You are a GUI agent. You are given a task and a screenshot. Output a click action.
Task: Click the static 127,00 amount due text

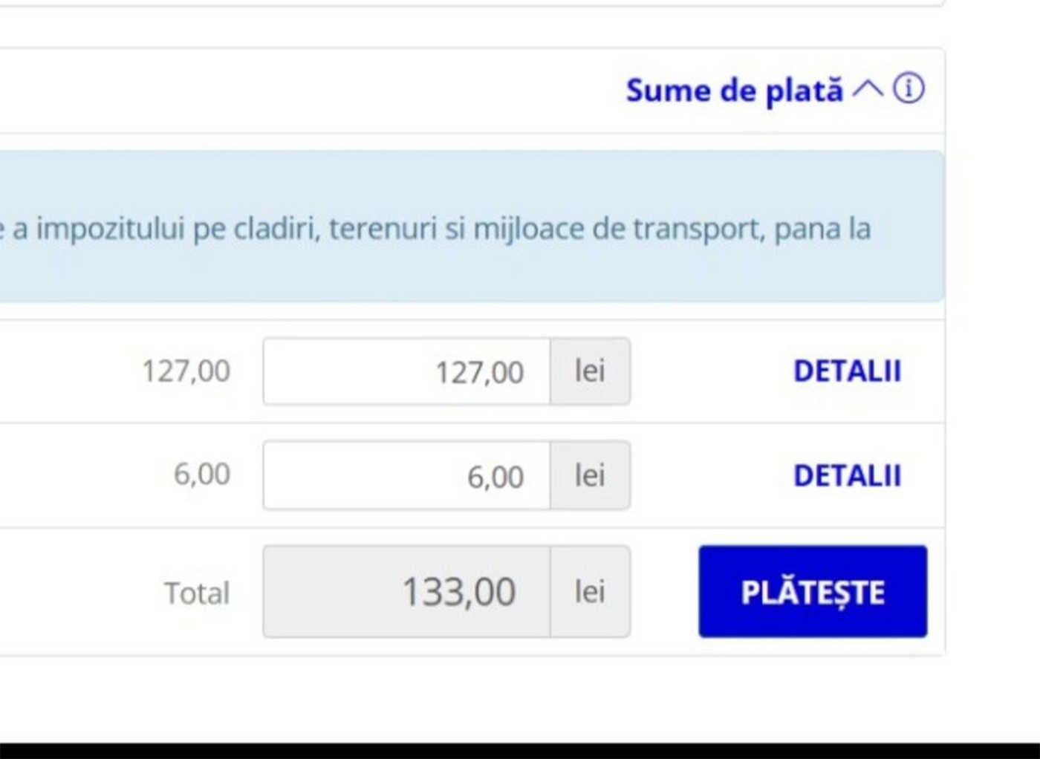[x=186, y=371]
